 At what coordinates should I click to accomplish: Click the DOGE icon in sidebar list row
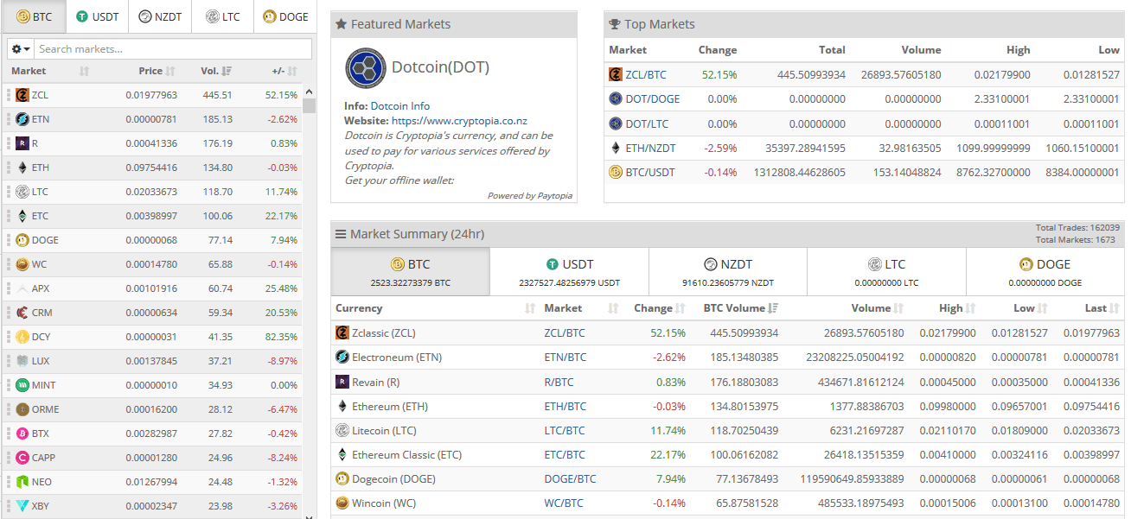[x=22, y=240]
